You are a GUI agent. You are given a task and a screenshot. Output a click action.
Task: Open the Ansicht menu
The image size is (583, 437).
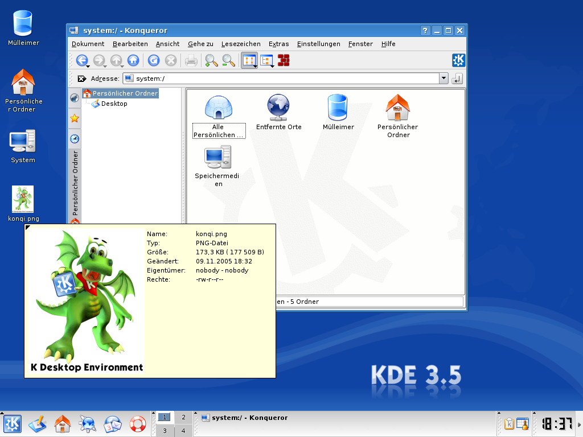point(167,44)
